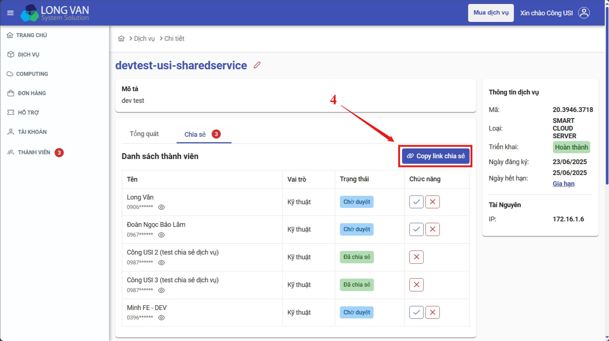609x341 pixels.
Task: Click the Mua dịch vụ button
Action: pos(491,13)
